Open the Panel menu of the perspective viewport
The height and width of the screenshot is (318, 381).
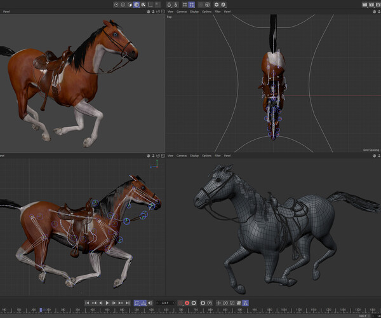click(6, 11)
